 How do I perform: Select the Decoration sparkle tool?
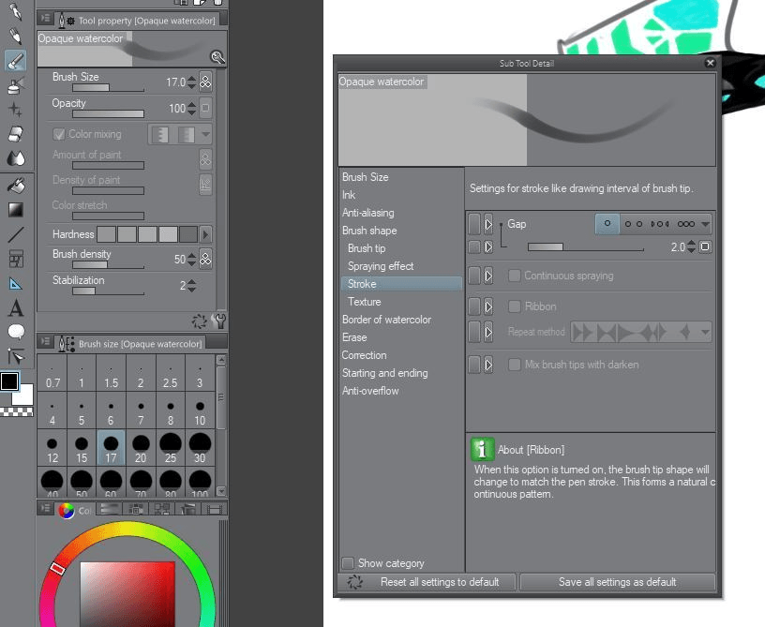point(16,110)
